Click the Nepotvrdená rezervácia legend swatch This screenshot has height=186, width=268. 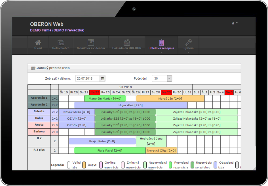(x=145, y=165)
